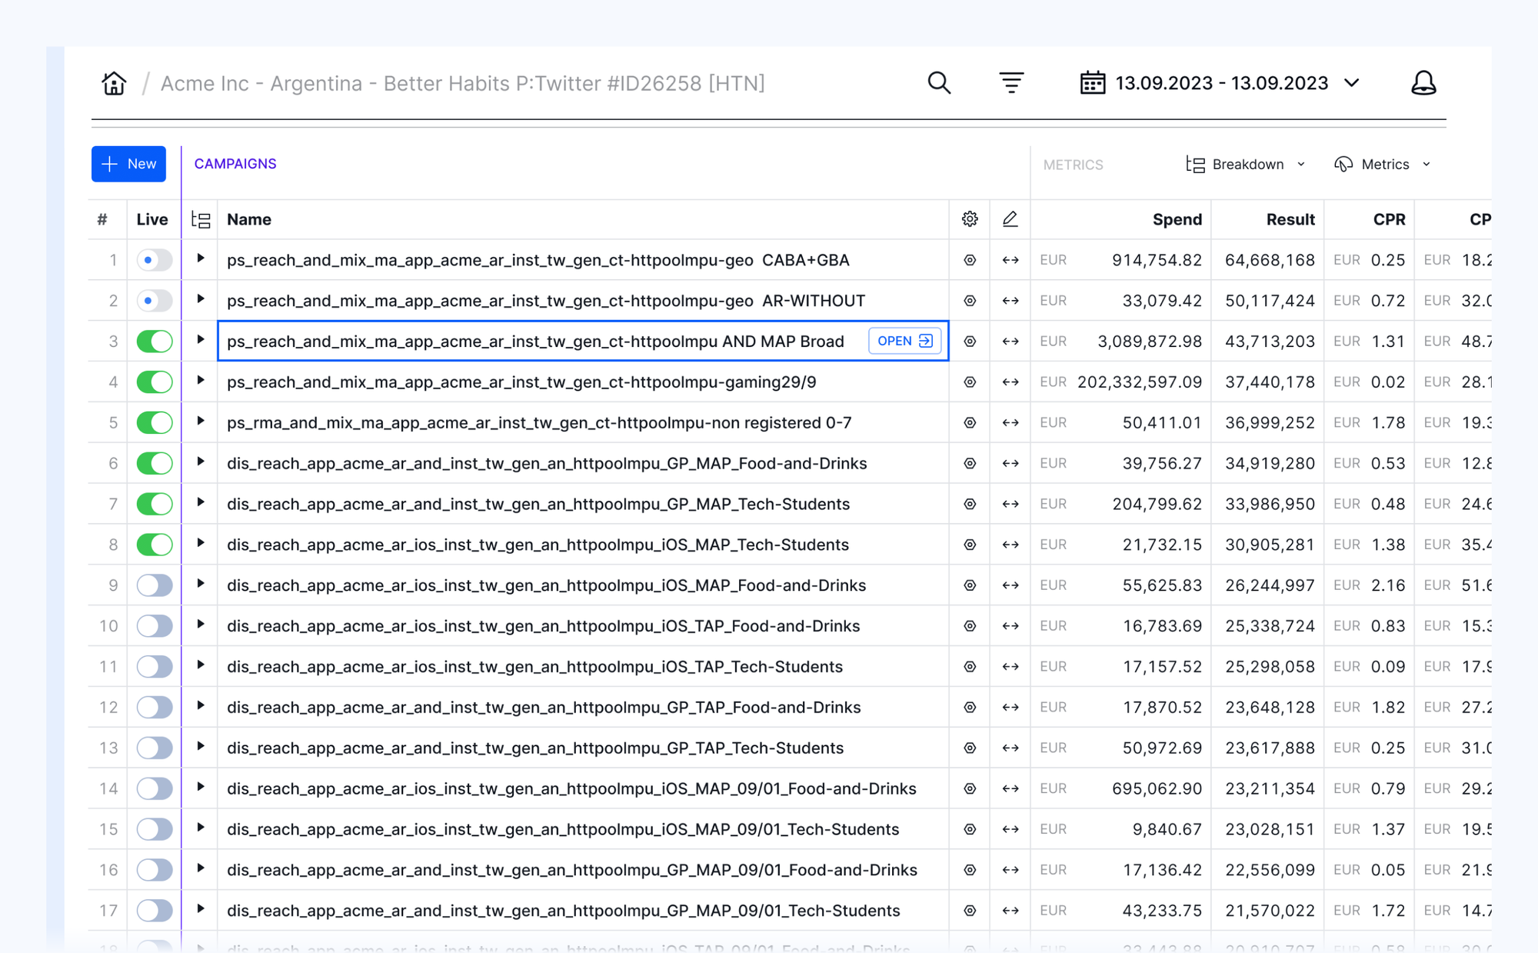The height and width of the screenshot is (953, 1538).
Task: Click expand-arrows icon for row 7
Action: [x=1010, y=504]
